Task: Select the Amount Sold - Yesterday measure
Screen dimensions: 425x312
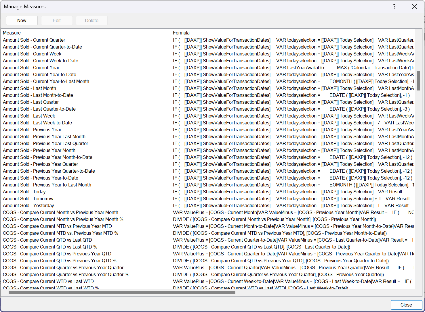Action: point(28,205)
